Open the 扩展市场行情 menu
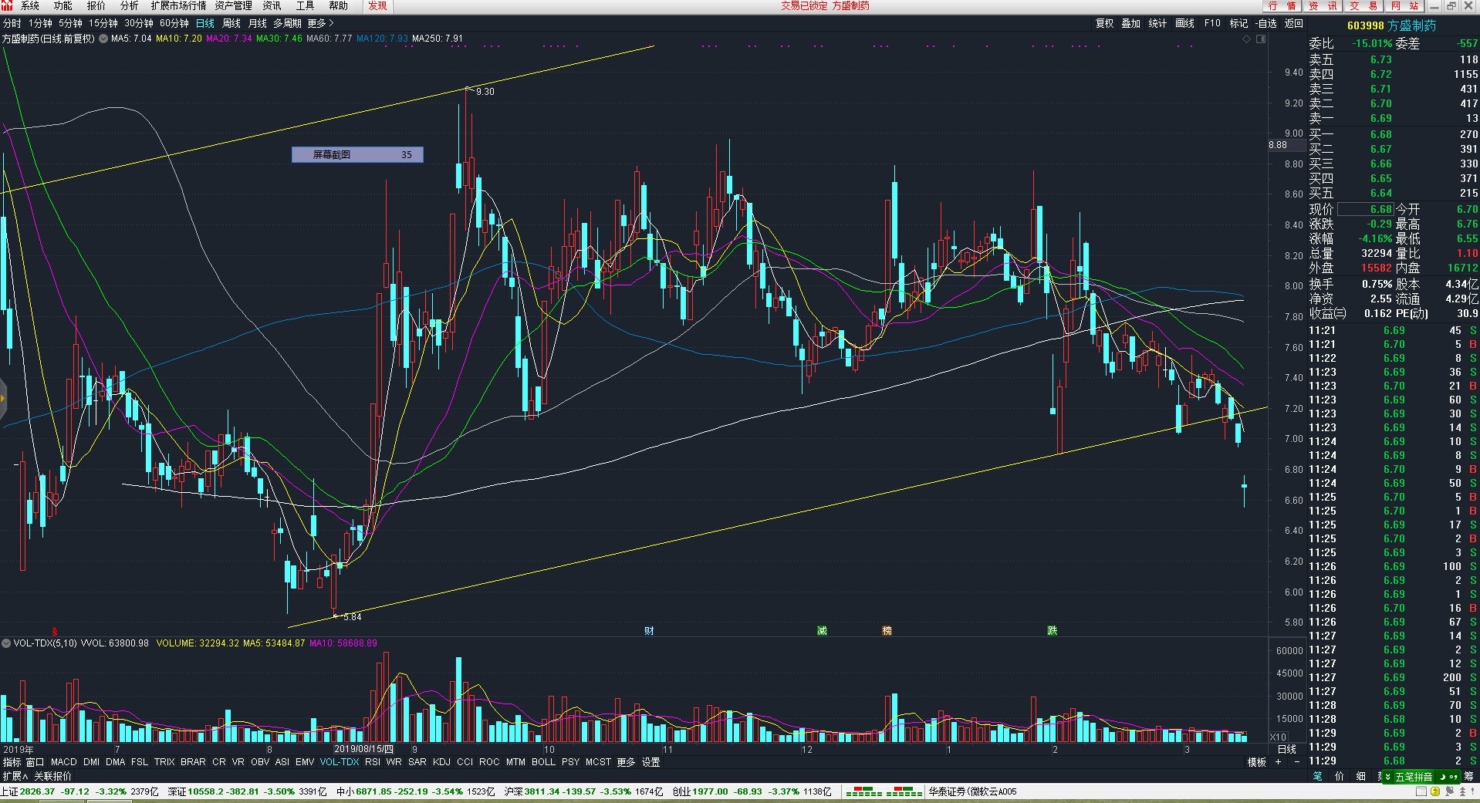This screenshot has height=803, width=1480. (x=179, y=5)
